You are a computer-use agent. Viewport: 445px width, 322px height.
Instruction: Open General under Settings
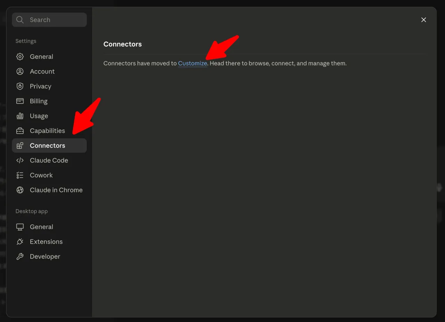click(x=49, y=57)
